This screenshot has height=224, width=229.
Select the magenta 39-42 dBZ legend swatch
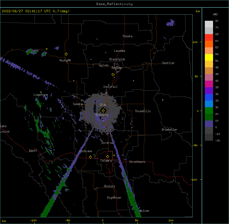pos(209,84)
